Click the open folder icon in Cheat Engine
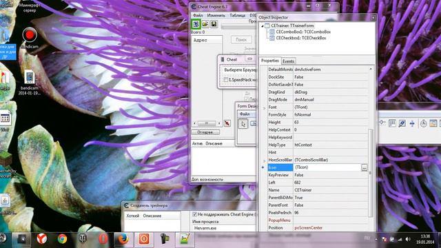The height and width of the screenshot is (248, 441). pos(205,24)
